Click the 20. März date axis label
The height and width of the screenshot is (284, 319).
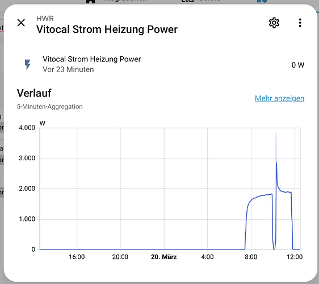pyautogui.click(x=164, y=257)
